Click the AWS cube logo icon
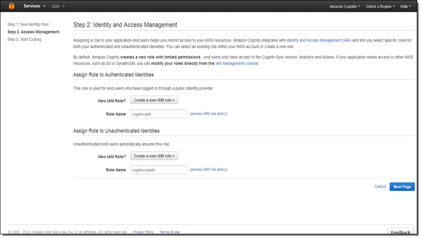This screenshot has width=422, height=239. tap(12, 6)
